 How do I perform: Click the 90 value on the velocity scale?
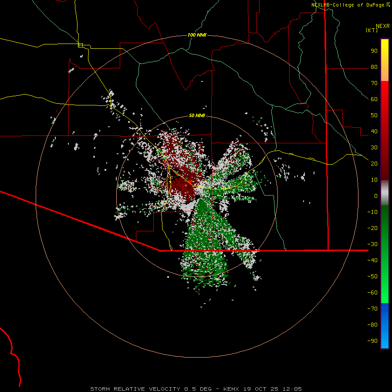(374, 51)
